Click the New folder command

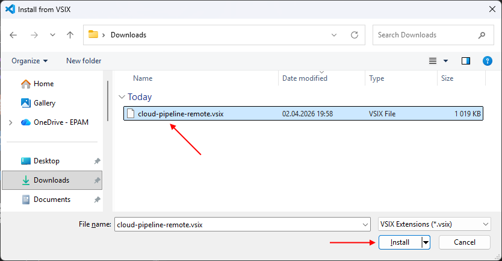pos(84,61)
